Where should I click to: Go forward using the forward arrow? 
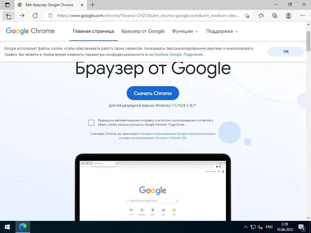[22, 15]
